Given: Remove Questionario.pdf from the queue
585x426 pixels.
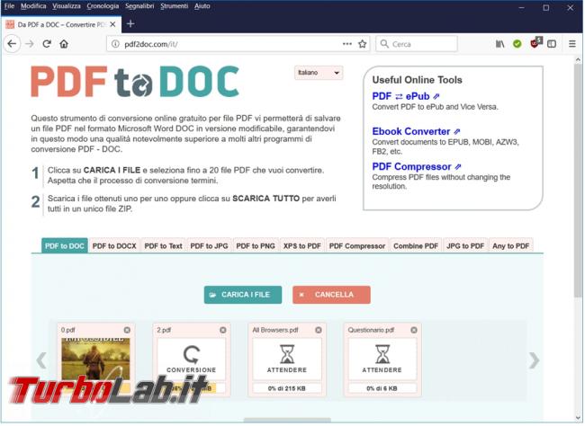Looking at the screenshot, I should (414, 330).
